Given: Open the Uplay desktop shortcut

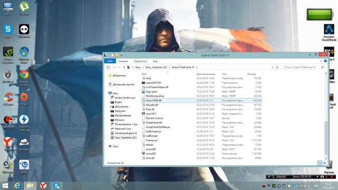Looking at the screenshot, I should (24, 167).
